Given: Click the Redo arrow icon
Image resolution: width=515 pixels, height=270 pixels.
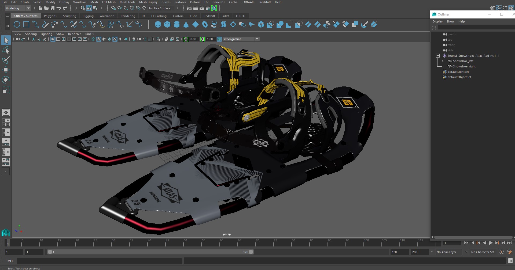Looking at the screenshot, I should pyautogui.click(x=65, y=8).
